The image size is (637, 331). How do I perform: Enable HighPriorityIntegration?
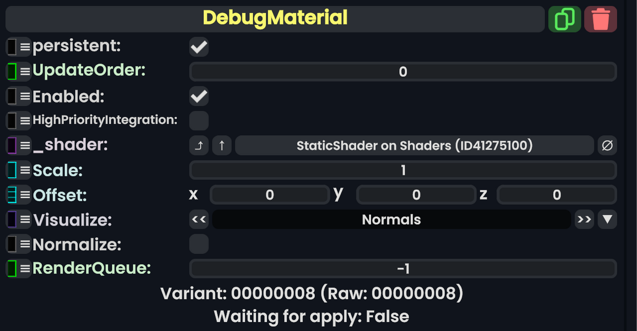click(199, 120)
